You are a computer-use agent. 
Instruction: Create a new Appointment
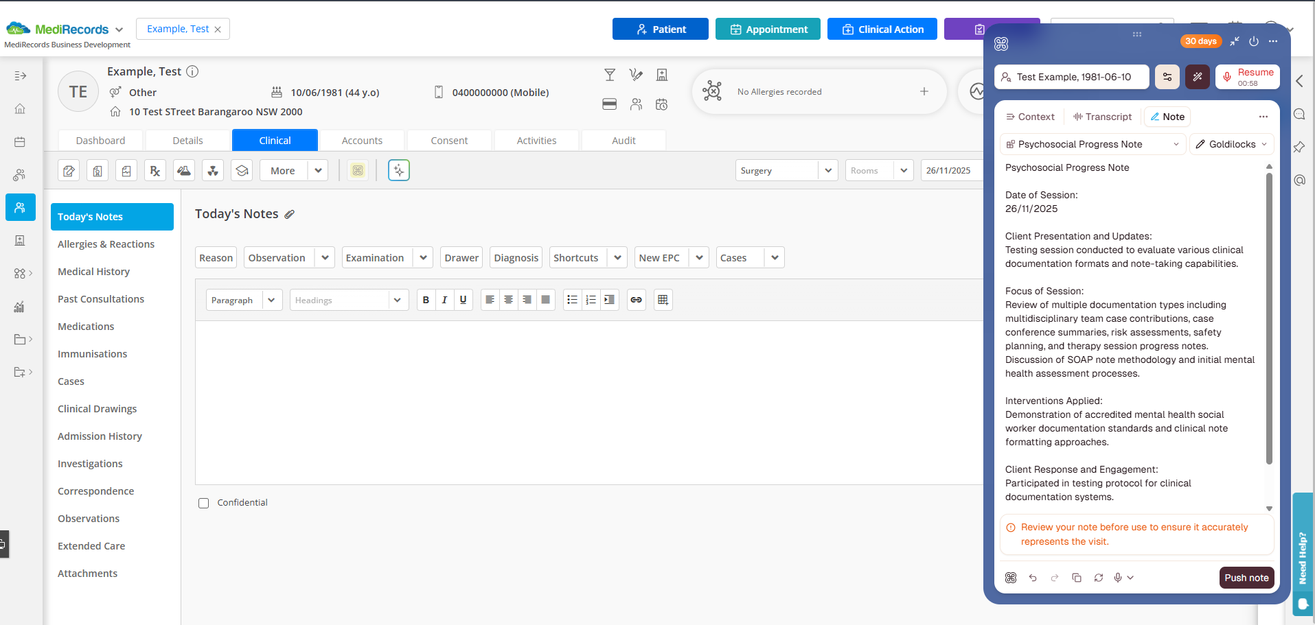click(768, 29)
